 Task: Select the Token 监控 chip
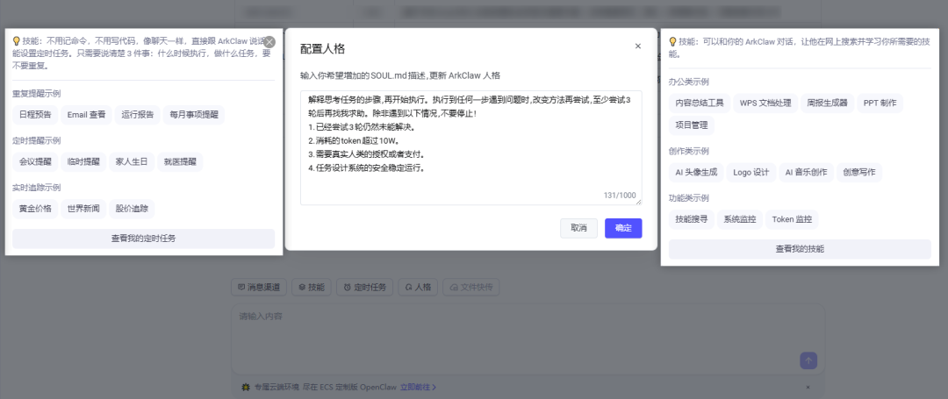792,219
